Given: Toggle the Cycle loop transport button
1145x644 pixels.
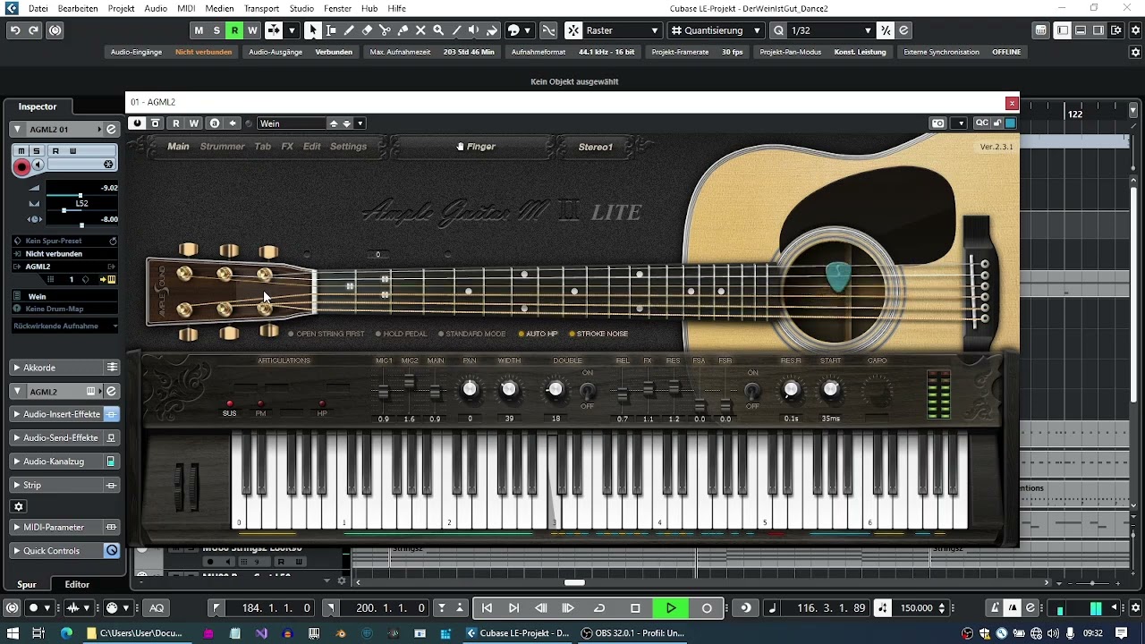Looking at the screenshot, I should pyautogui.click(x=599, y=608).
